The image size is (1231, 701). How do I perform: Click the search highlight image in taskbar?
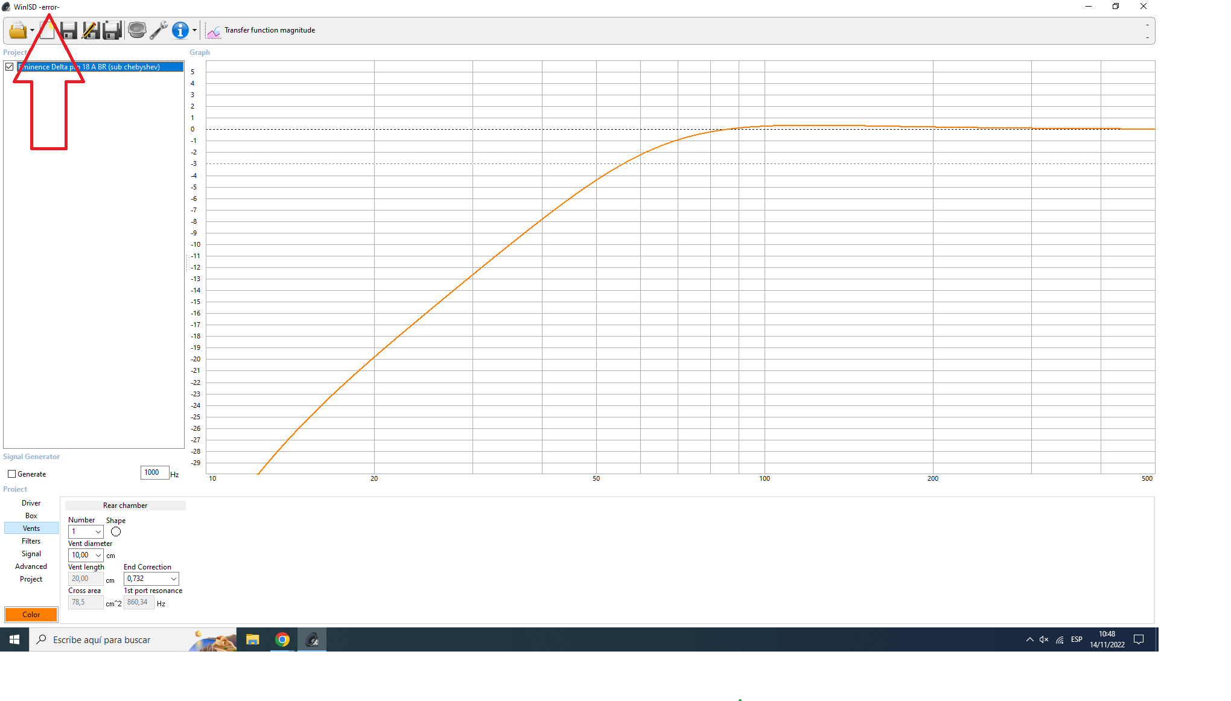click(x=212, y=640)
